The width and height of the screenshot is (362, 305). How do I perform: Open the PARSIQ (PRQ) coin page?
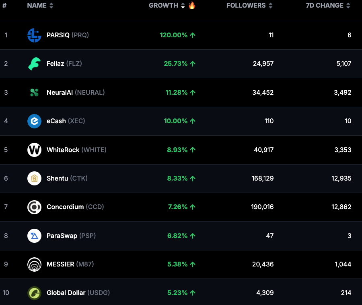[x=68, y=35]
